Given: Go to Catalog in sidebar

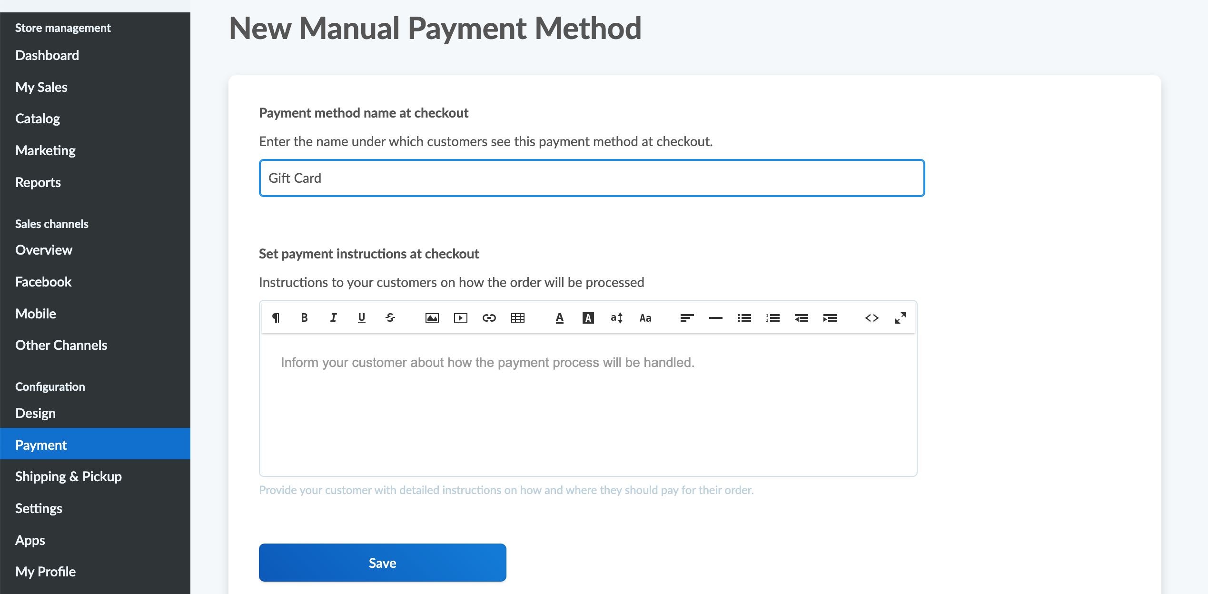Looking at the screenshot, I should [38, 119].
